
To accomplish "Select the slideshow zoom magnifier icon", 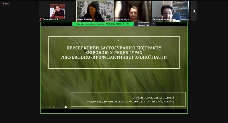I will (58, 107).
